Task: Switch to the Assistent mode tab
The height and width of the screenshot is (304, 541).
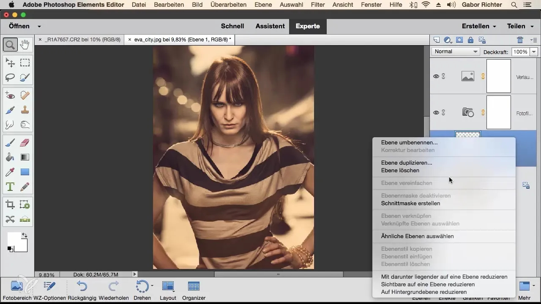Action: coord(270,26)
